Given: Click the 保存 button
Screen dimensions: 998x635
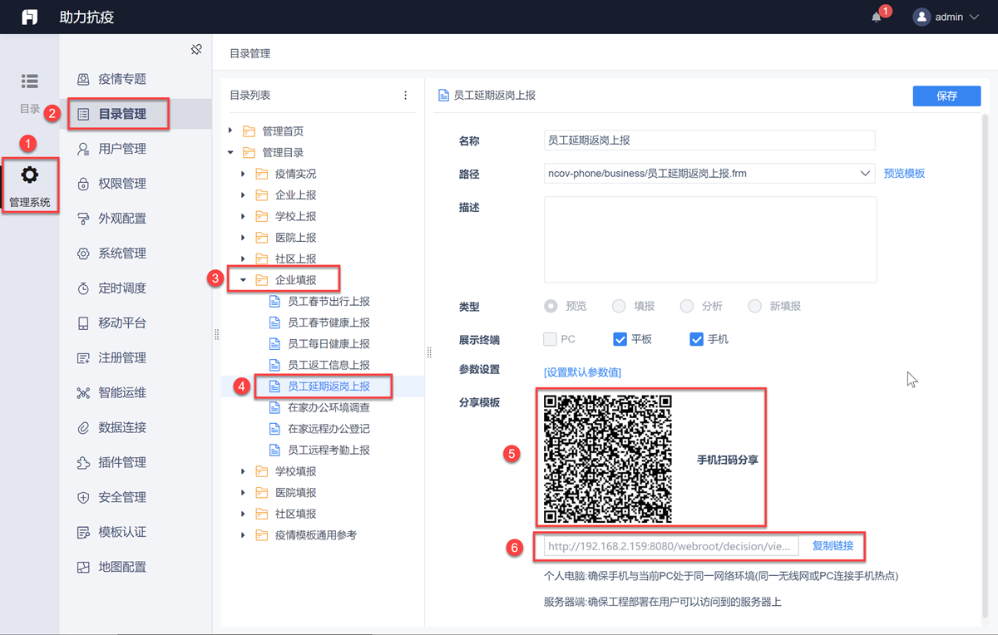Looking at the screenshot, I should 946,96.
